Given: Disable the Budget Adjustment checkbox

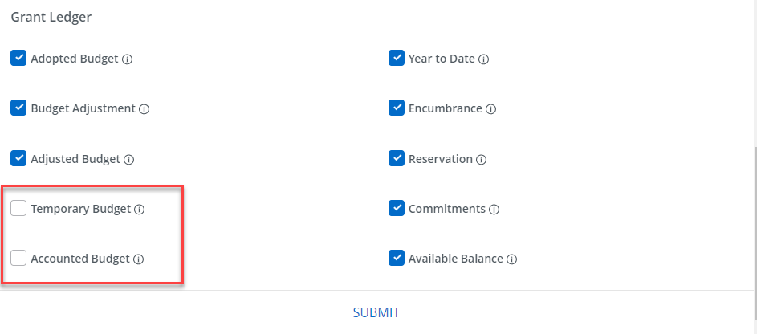Looking at the screenshot, I should click(x=18, y=108).
